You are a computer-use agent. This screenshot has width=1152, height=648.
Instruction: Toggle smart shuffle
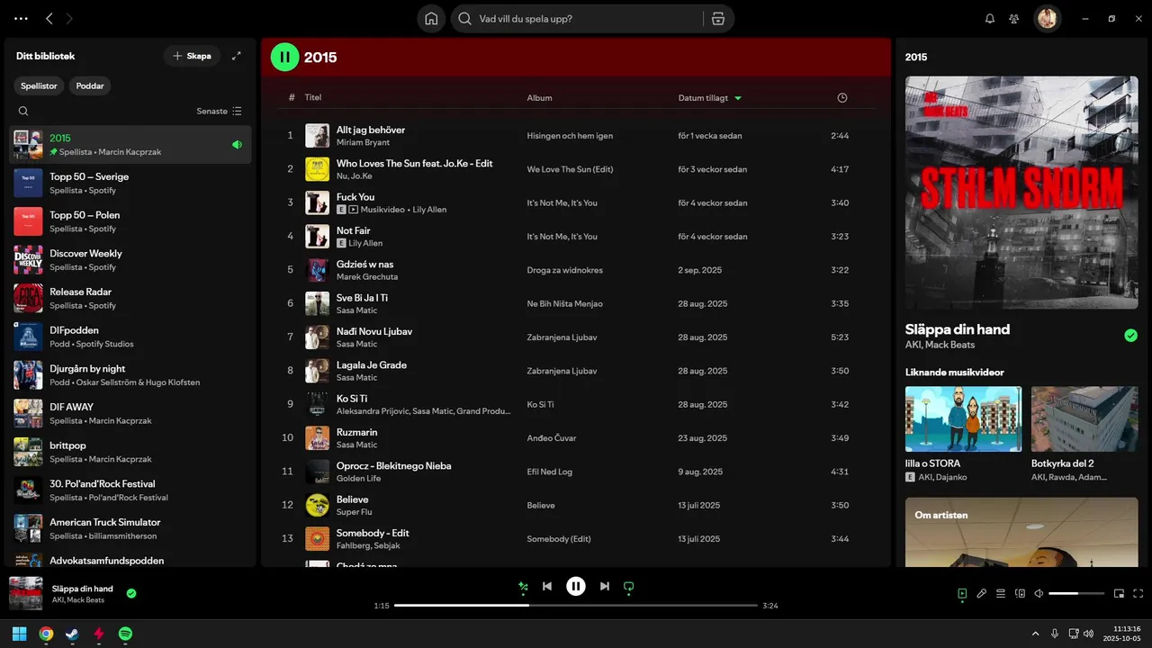click(523, 587)
